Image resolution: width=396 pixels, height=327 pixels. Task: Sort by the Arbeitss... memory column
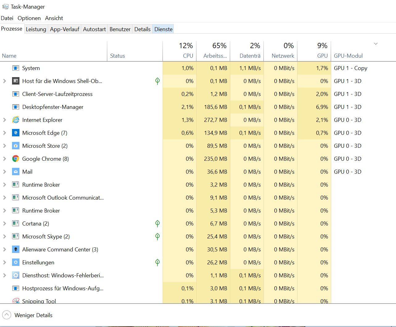213,51
